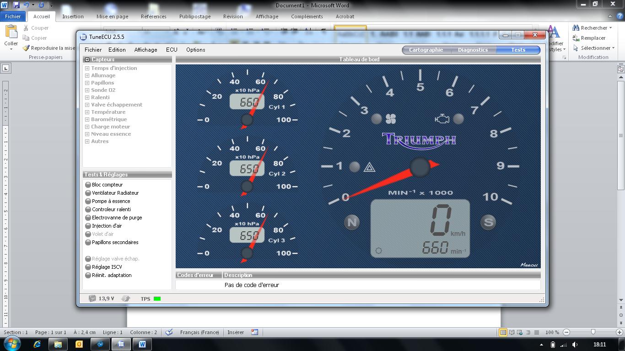Screen dimensions: 625x351
Task: Click the engine warning light icon
Action: pos(442,119)
